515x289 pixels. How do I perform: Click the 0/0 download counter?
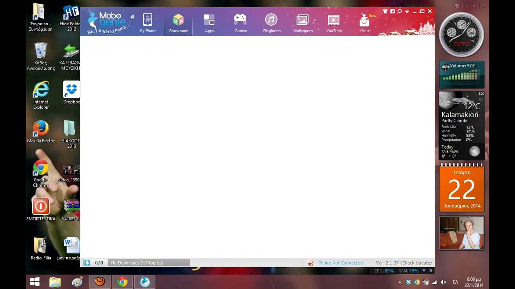(x=99, y=263)
